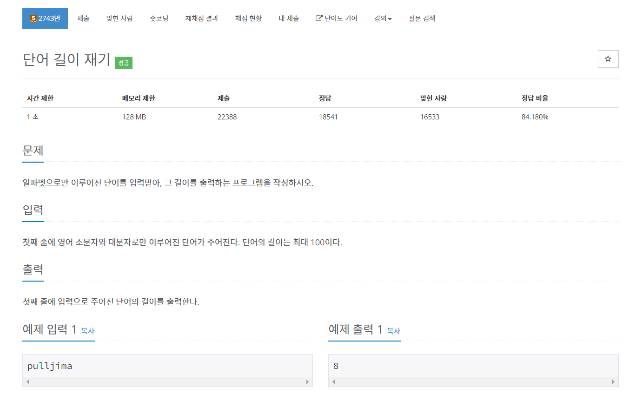
Task: Open the 숏코딩 tab
Action: click(159, 19)
